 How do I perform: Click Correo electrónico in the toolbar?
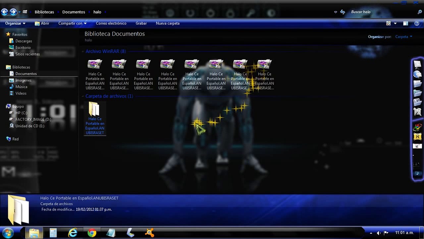(x=111, y=23)
